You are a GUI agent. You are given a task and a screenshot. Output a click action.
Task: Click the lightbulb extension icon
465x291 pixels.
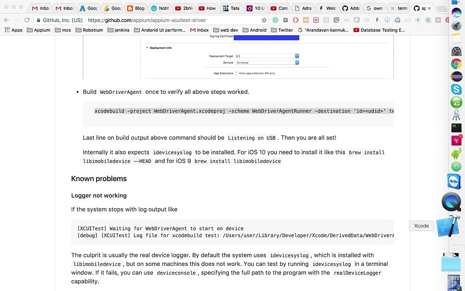336,20
